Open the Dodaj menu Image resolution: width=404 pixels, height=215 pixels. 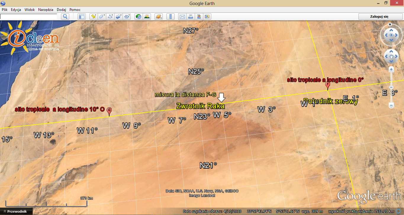pos(61,10)
